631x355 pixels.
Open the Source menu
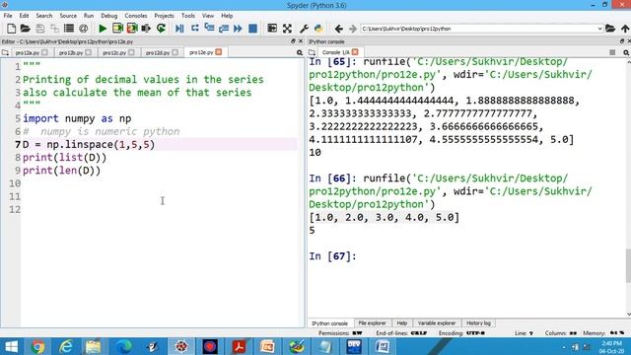[68, 16]
